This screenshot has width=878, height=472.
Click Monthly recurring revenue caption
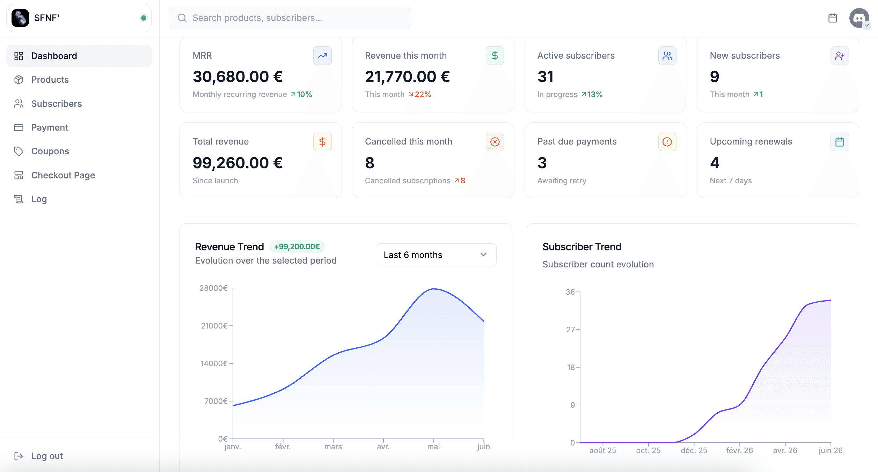(x=240, y=94)
